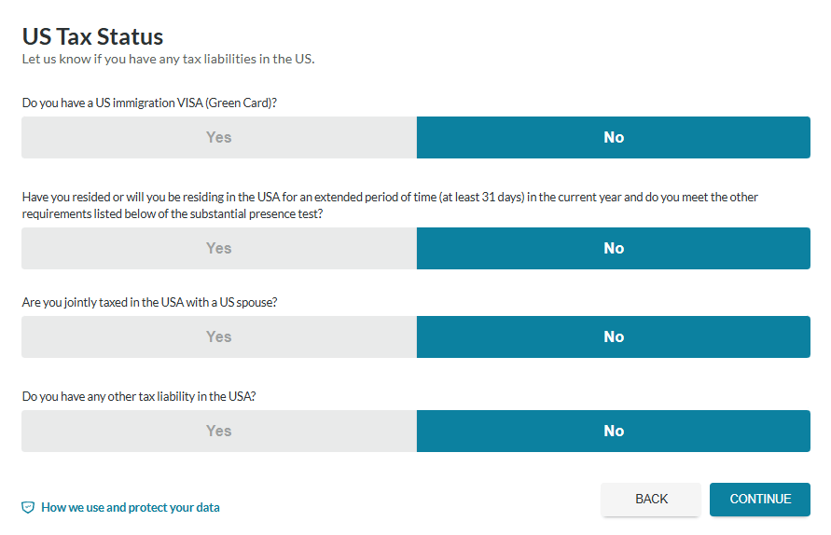Choose No for other USA tax liability

[613, 432]
